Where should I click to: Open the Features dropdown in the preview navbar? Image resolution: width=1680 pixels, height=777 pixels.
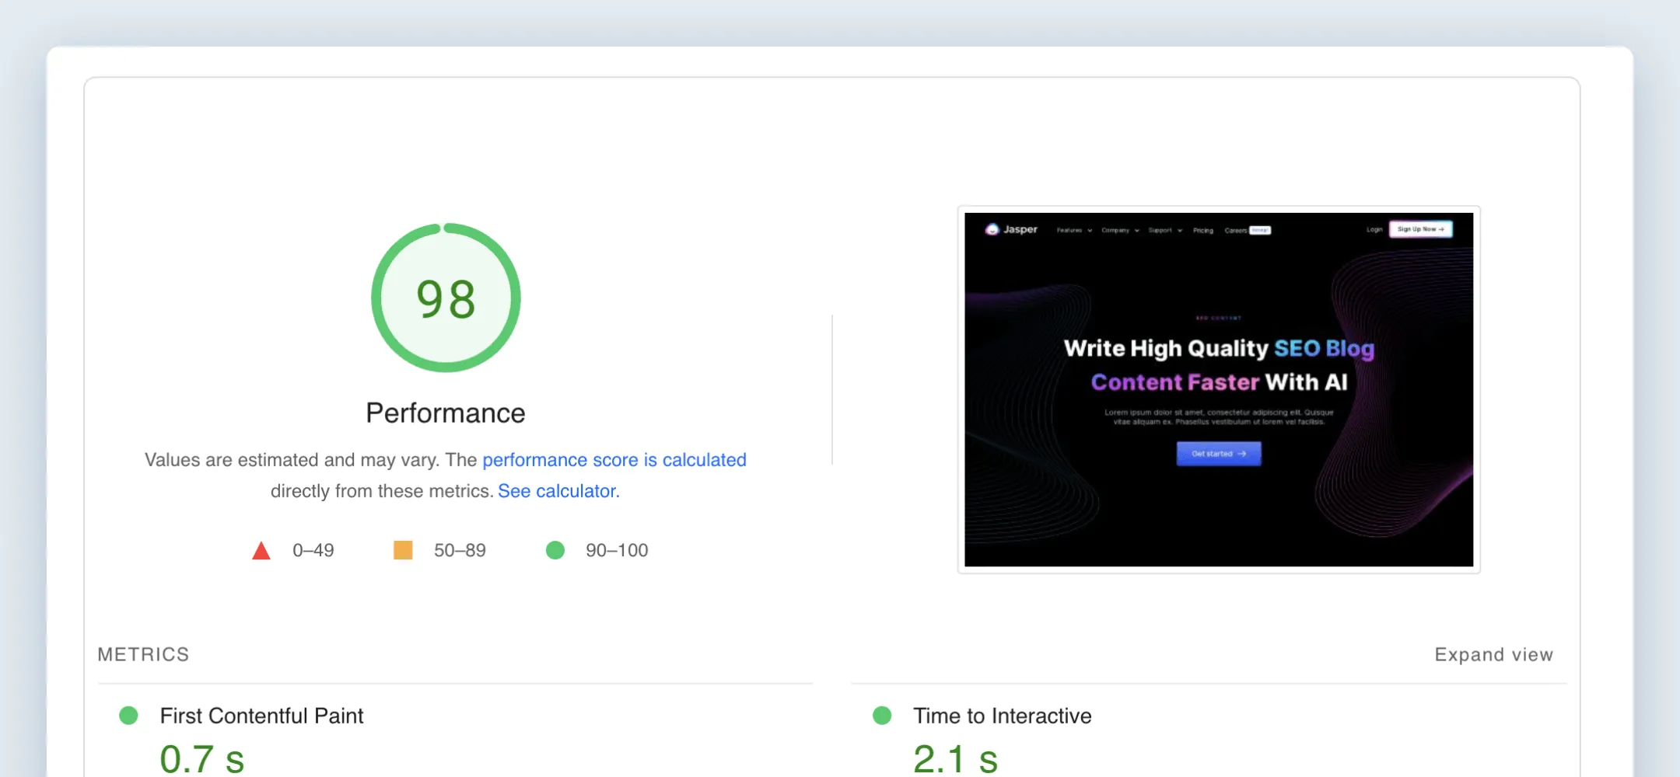coord(1074,230)
